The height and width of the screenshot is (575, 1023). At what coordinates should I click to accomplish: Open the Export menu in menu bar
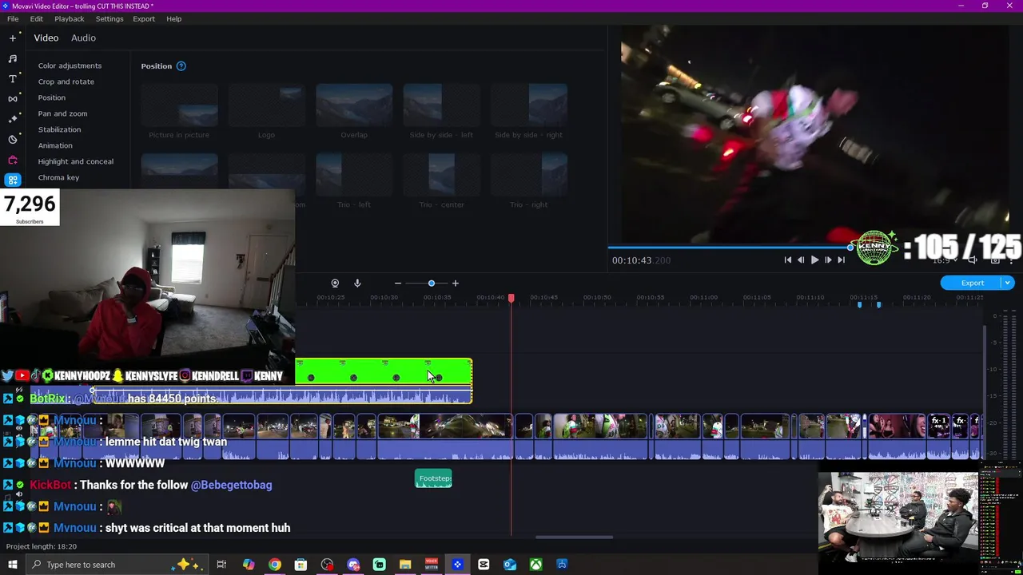click(x=144, y=18)
